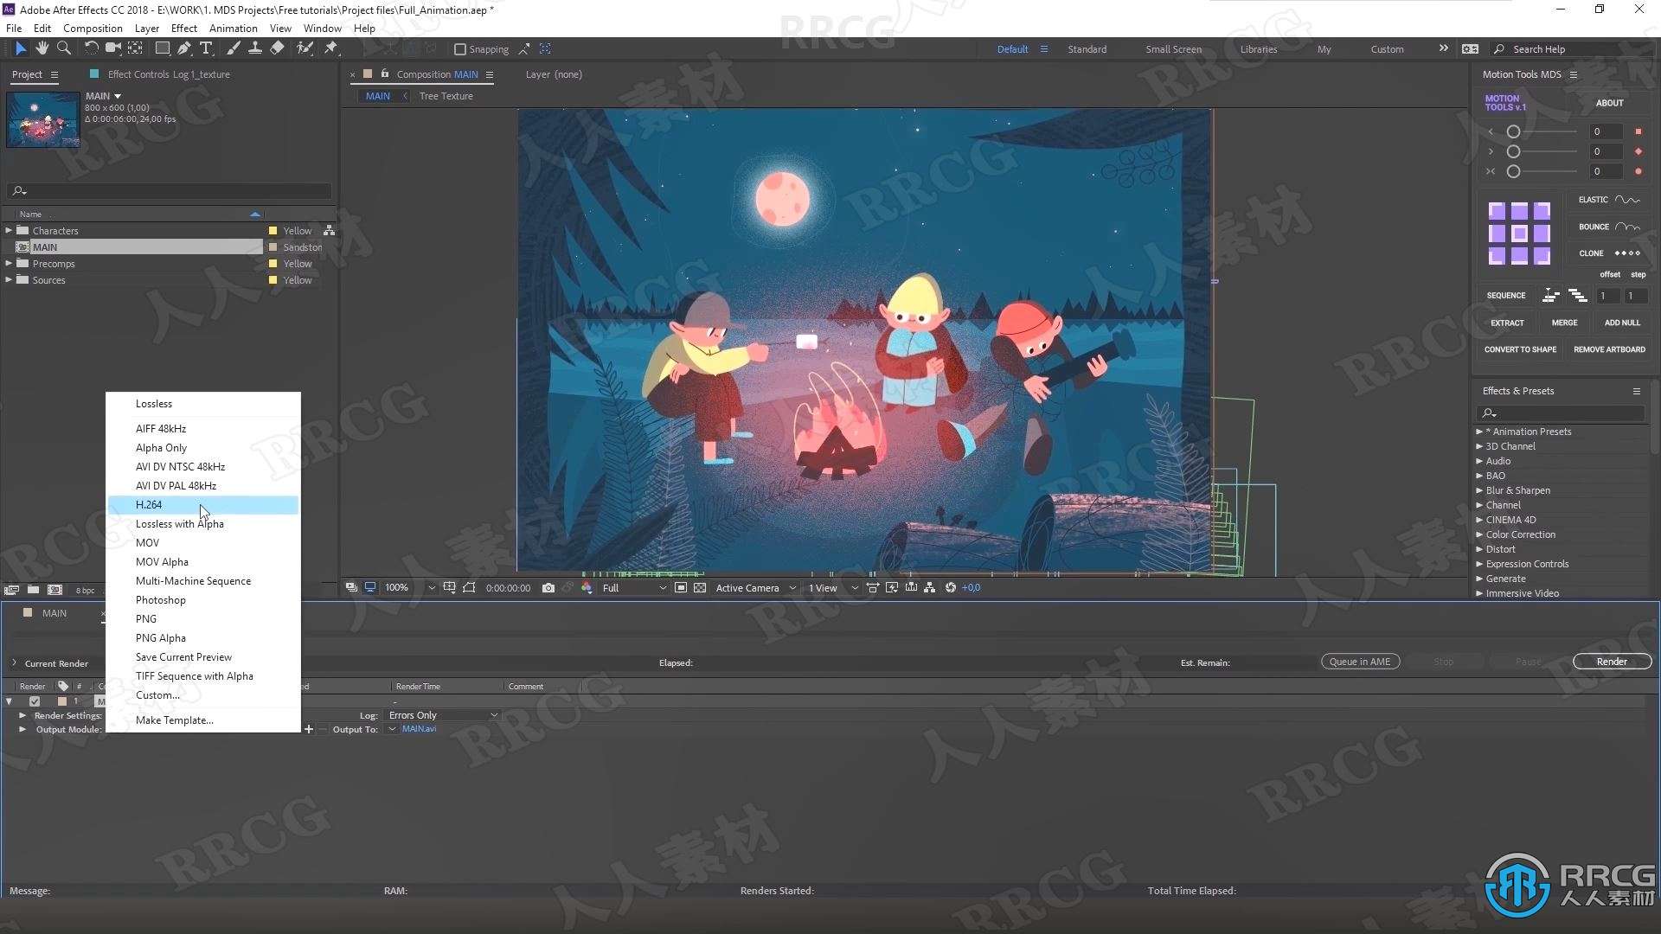This screenshot has width=1661, height=934.
Task: Select the Hand tool
Action: coord(42,48)
